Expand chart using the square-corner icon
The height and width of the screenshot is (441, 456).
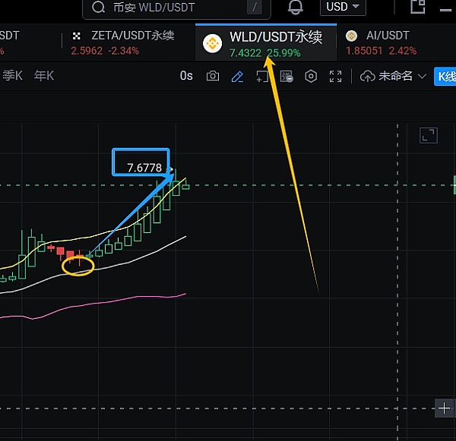tap(429, 136)
